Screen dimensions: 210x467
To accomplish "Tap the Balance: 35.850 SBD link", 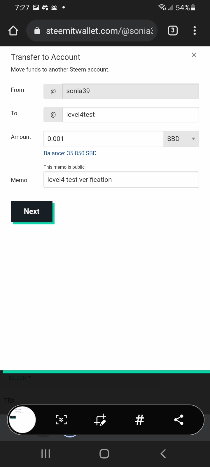I will point(70,153).
